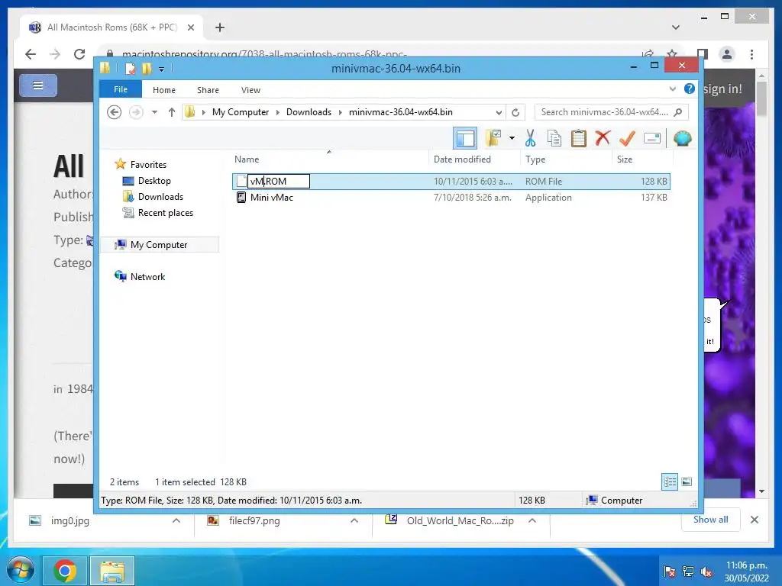Sort by the Name column header
Viewport: 782px width, 586px height.
click(247, 159)
